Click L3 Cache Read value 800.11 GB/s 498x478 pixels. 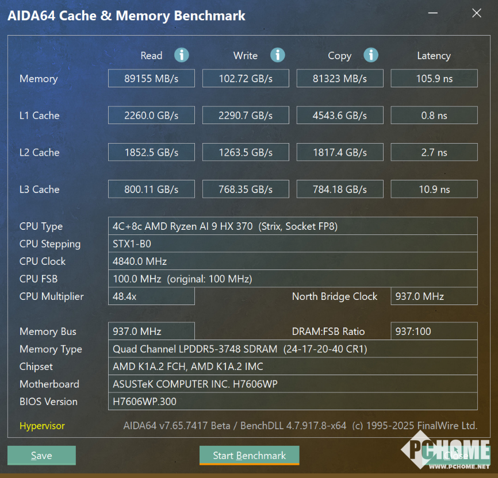click(151, 189)
